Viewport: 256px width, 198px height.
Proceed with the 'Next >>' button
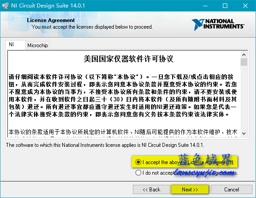[190, 190]
